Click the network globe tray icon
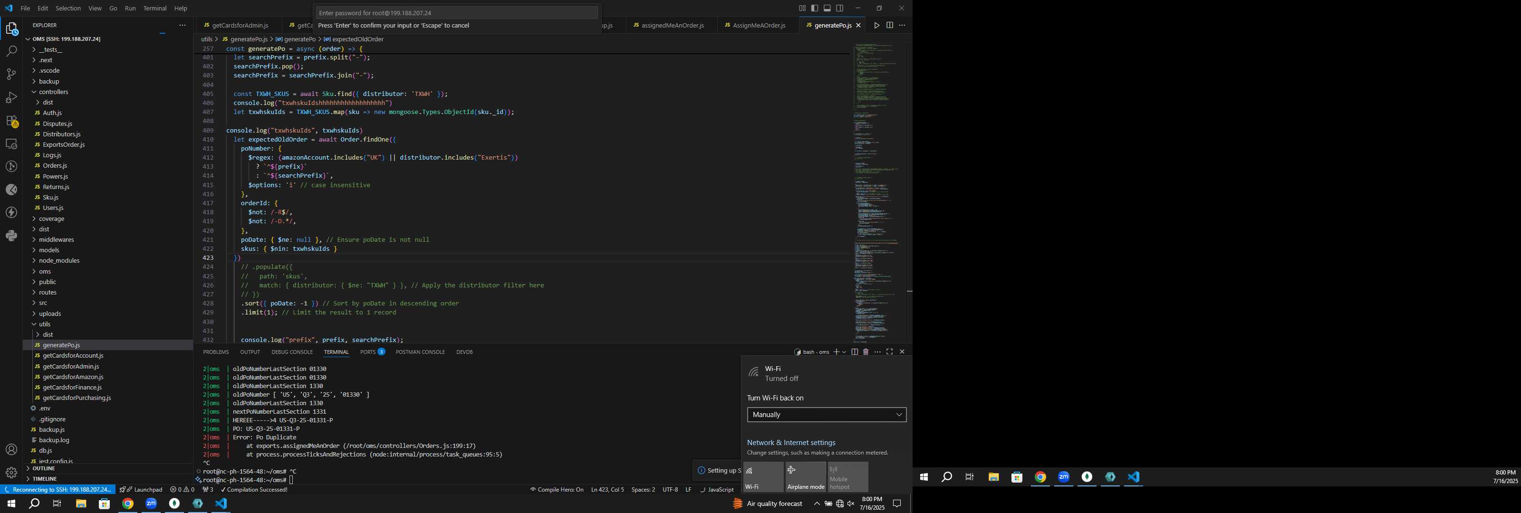 pyautogui.click(x=839, y=503)
